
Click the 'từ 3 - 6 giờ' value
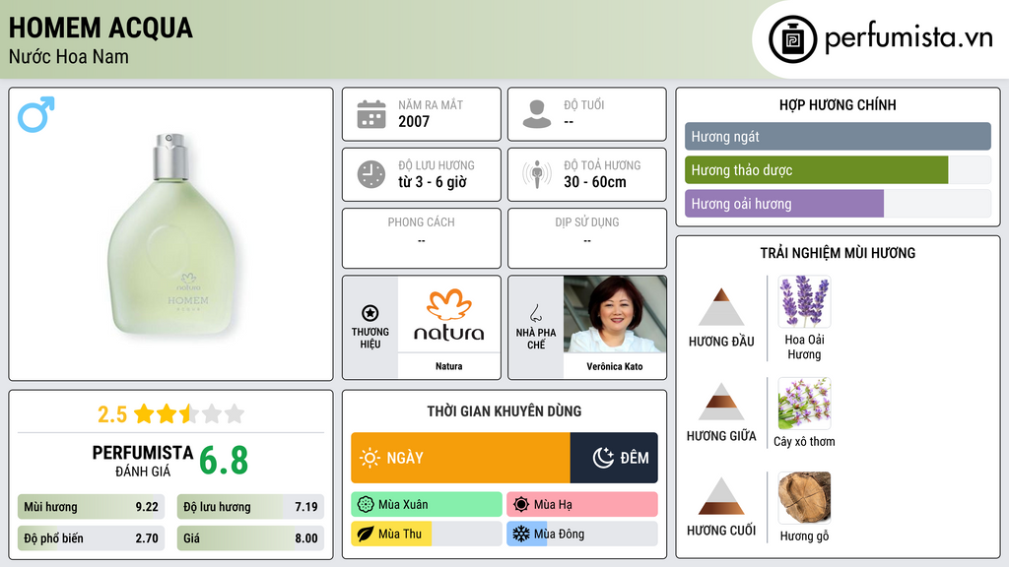[x=433, y=182]
